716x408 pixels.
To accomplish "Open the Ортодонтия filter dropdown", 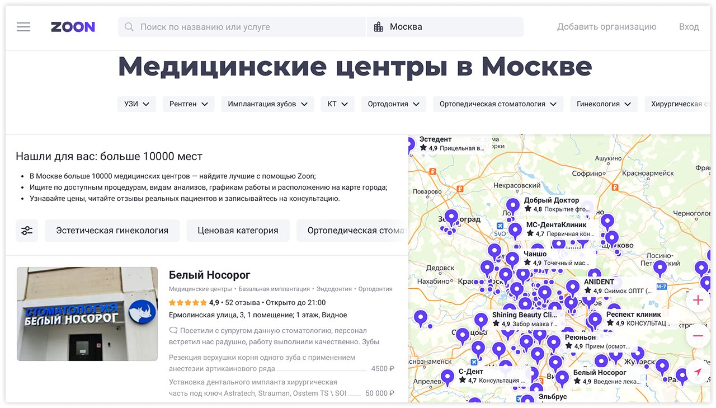I will [x=393, y=104].
